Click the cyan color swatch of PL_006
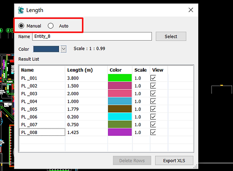The image size is (233, 171). [x=120, y=116]
